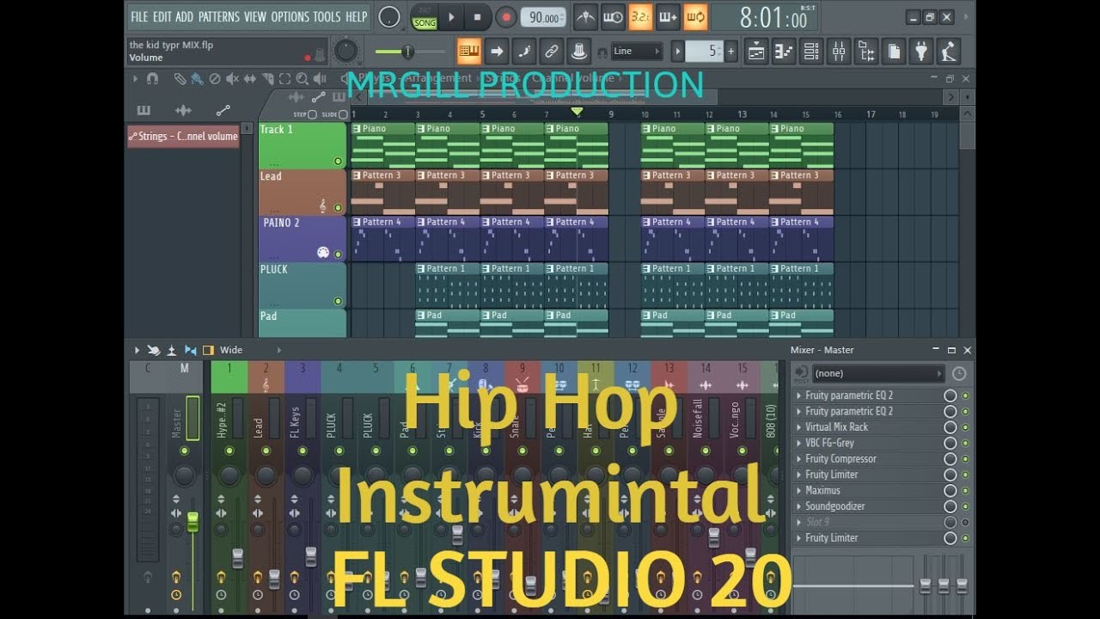Click the auto-scroll arrow icon

coord(497,52)
